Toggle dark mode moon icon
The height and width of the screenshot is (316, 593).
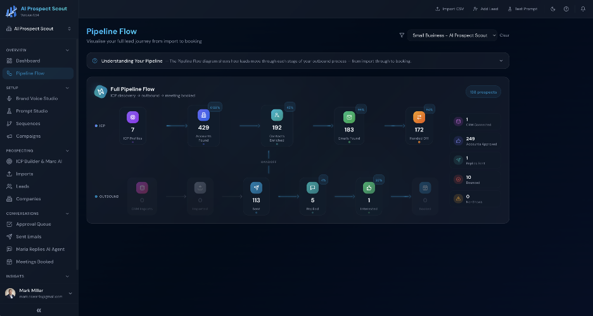coord(553,9)
